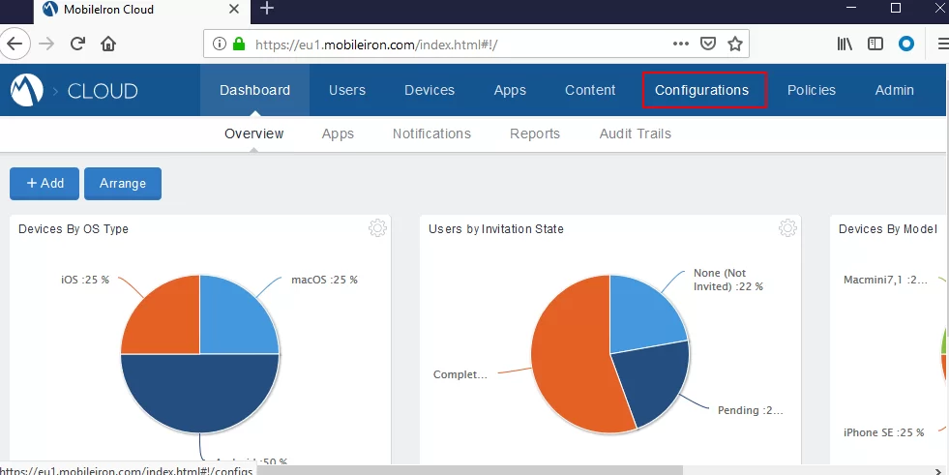Toggle the browser sidebar icon
Image resolution: width=949 pixels, height=475 pixels.
875,44
